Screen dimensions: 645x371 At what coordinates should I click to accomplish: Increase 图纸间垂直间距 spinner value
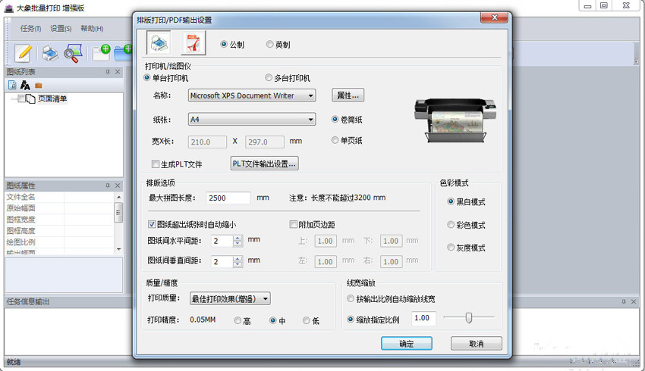point(238,259)
